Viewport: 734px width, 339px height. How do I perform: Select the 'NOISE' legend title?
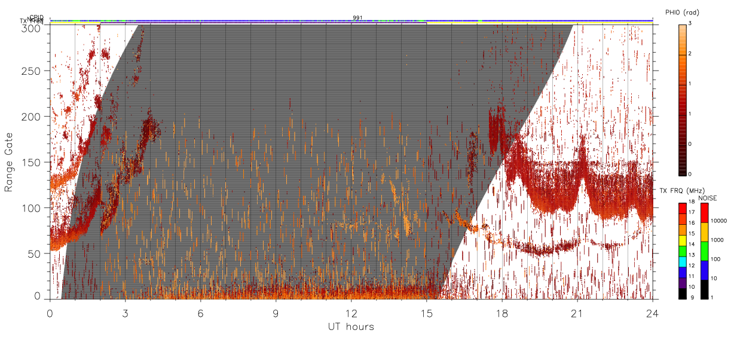[x=707, y=197]
